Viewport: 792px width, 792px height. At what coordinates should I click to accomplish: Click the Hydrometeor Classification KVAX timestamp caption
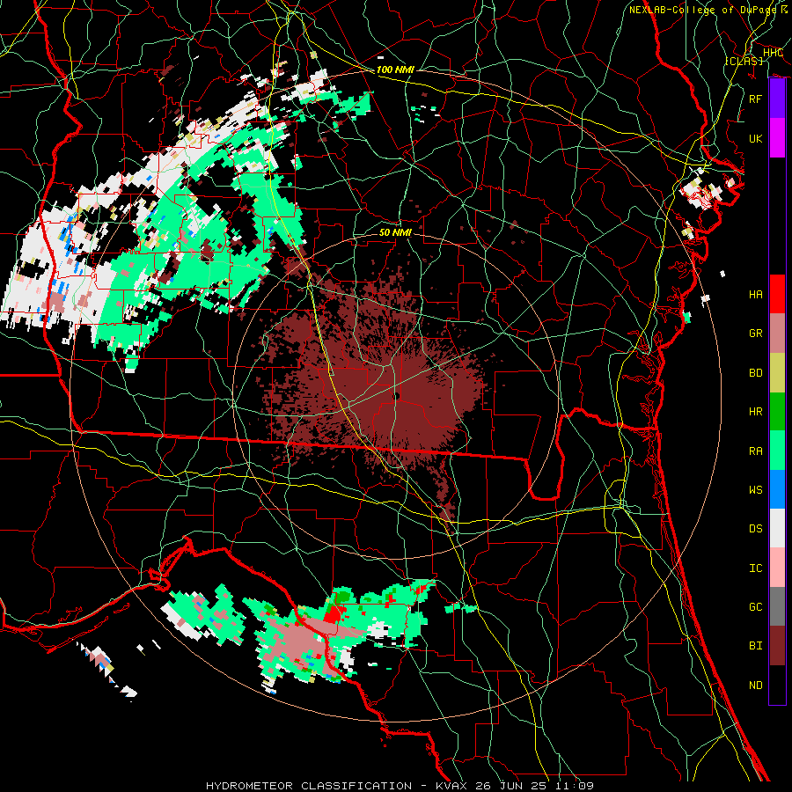[399, 786]
